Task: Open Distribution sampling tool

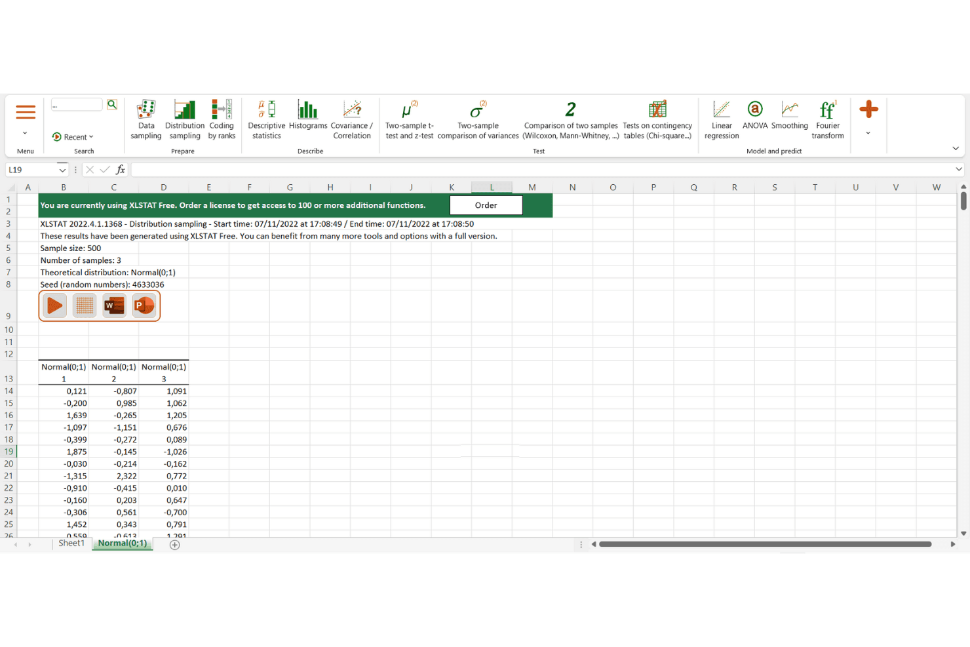Action: [x=185, y=119]
